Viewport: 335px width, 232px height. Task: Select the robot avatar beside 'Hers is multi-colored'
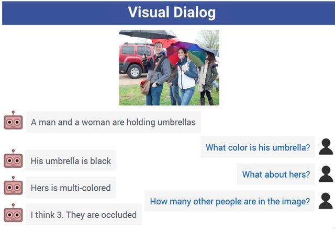pos(13,185)
